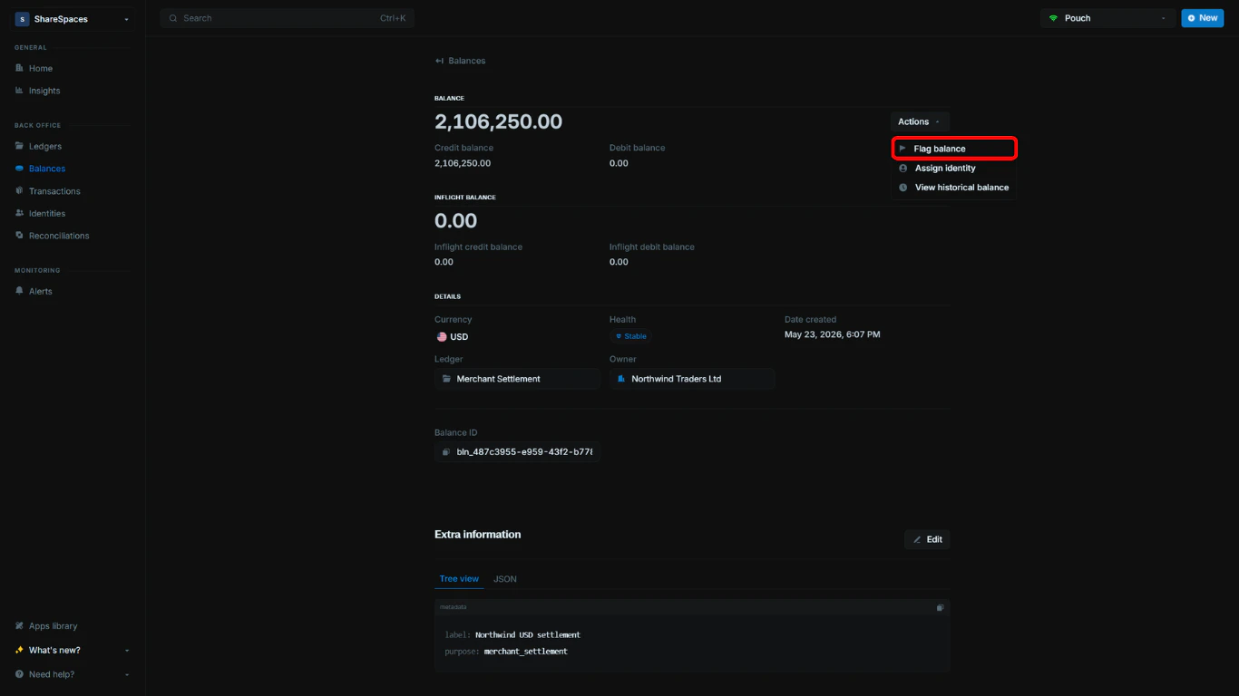This screenshot has height=696, width=1239.
Task: Toggle the Actions dropdown
Action: tap(920, 121)
